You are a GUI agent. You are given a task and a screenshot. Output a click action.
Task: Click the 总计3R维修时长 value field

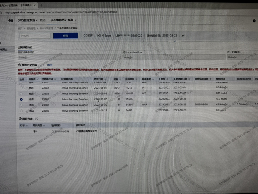67,57
